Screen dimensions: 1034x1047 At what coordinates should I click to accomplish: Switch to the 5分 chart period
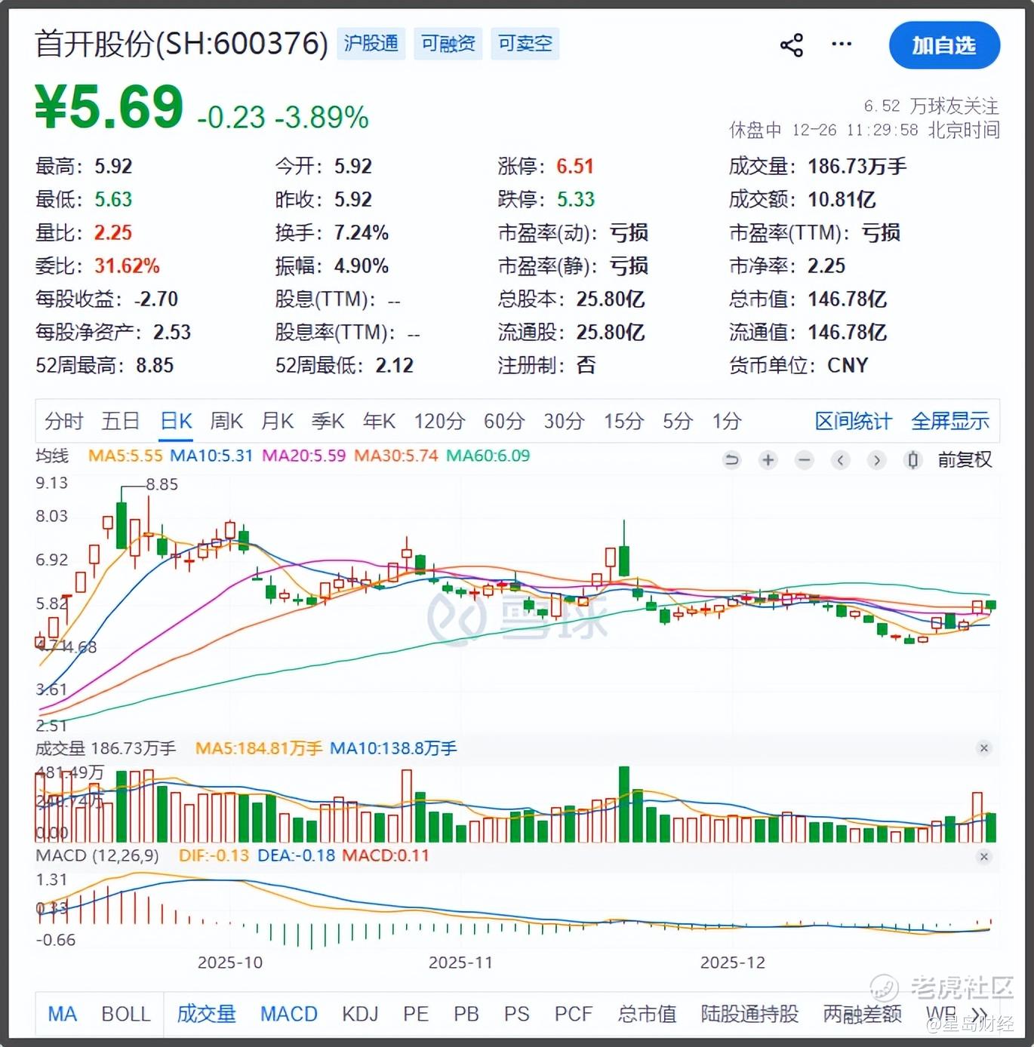(678, 421)
